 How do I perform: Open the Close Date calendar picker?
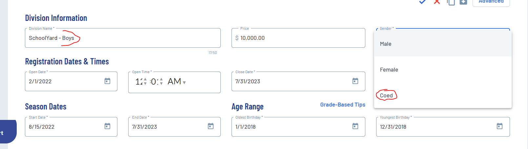tap(355, 81)
